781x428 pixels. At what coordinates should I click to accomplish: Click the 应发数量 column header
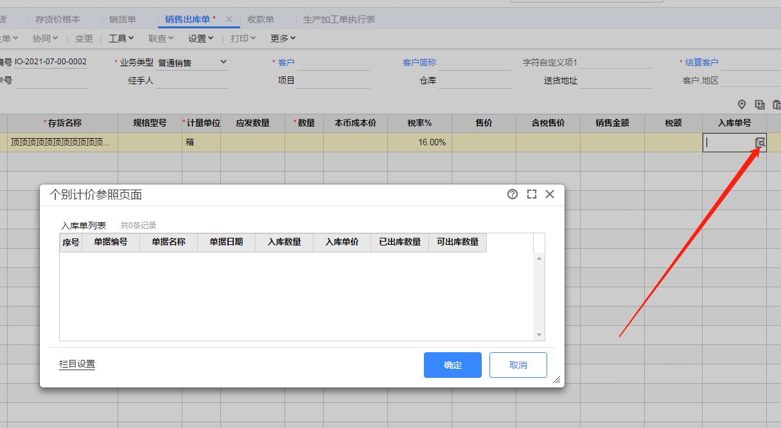pyautogui.click(x=252, y=123)
